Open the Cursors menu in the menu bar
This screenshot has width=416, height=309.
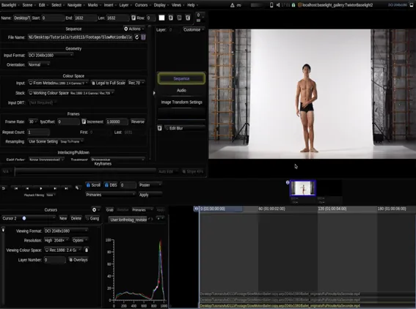coord(143,5)
